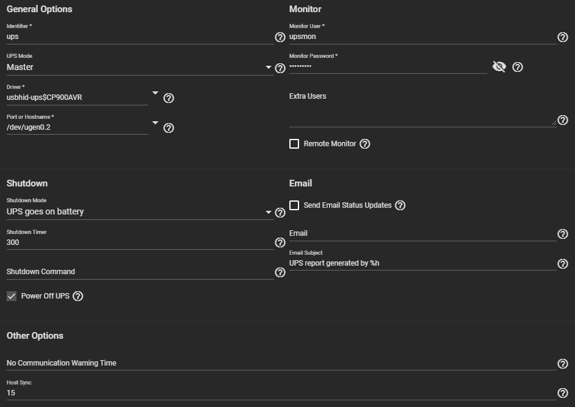Open the Driver dropdown list

tap(155, 93)
